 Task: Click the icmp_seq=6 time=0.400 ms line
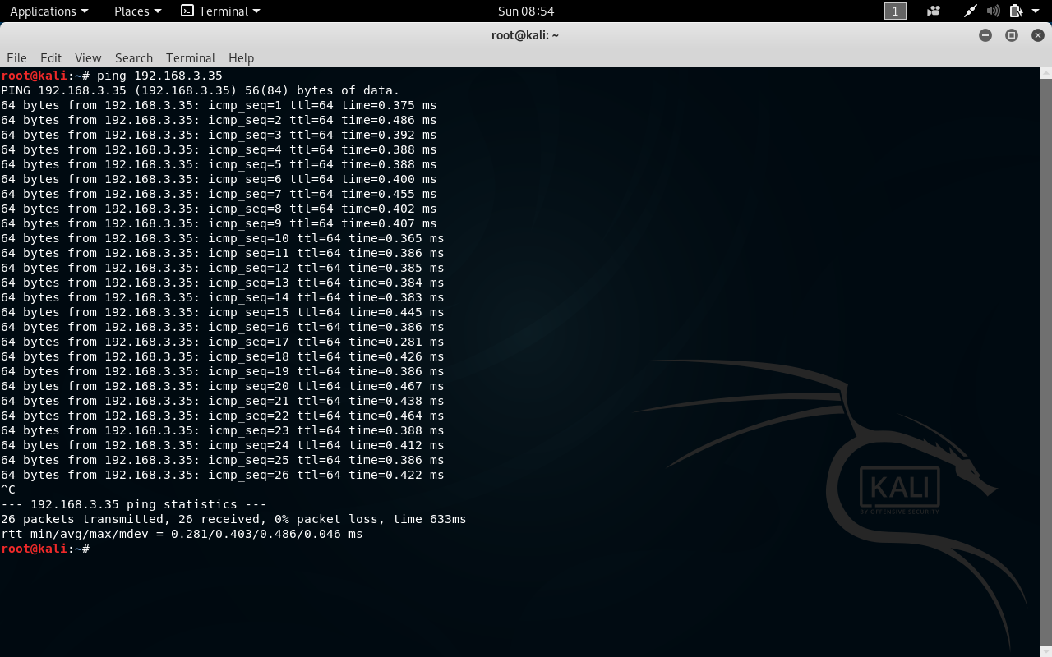(x=219, y=179)
